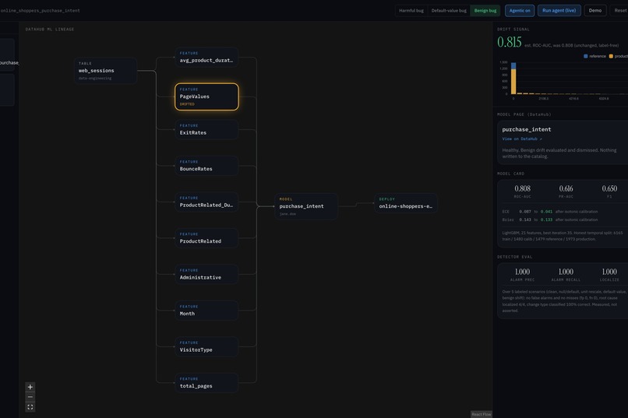Click the Demo button
This screenshot has width=628, height=418.
pyautogui.click(x=594, y=10)
